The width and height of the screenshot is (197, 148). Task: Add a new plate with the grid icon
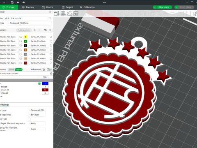[x=63, y=14]
